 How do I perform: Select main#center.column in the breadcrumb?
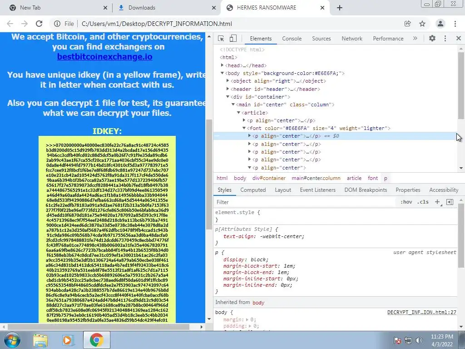tap(316, 178)
